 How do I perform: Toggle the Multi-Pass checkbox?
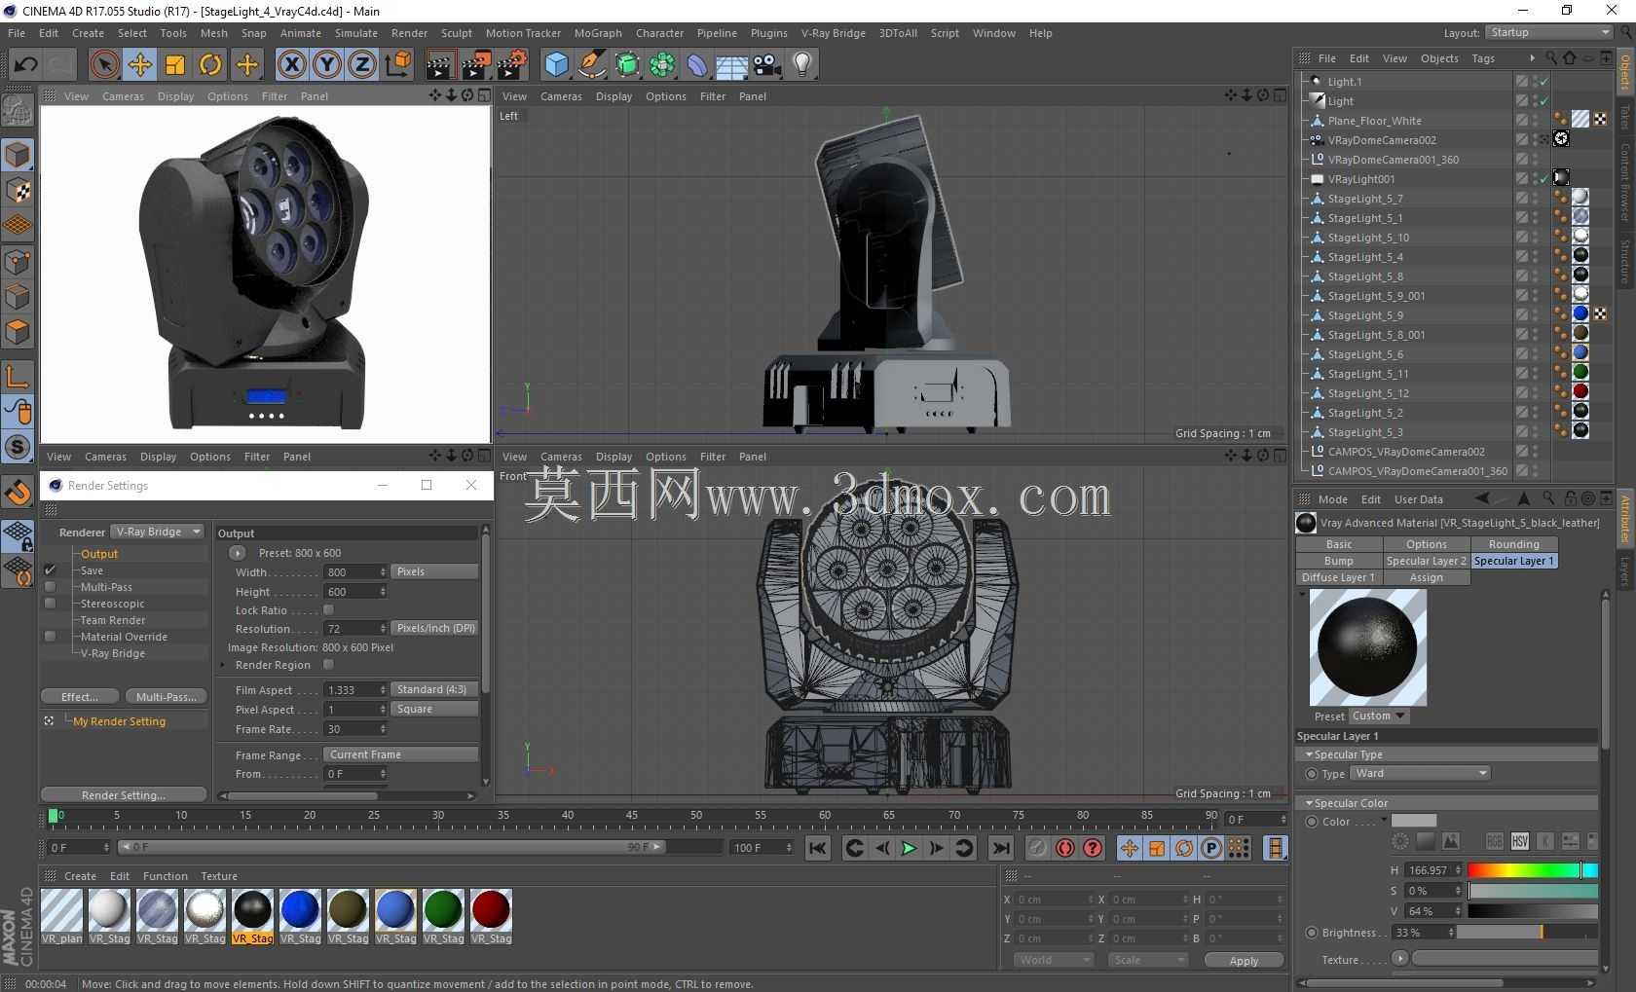coord(50,587)
